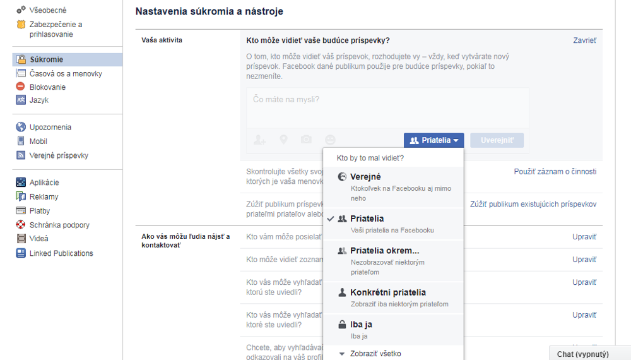Image resolution: width=631 pixels, height=360 pixels.
Task: Open Blokovanie settings in sidebar
Action: pos(47,87)
